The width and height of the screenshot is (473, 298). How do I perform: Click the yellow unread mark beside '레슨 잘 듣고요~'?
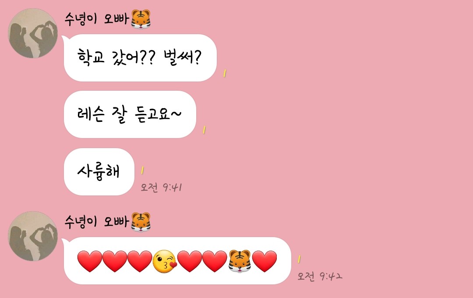[x=204, y=130]
